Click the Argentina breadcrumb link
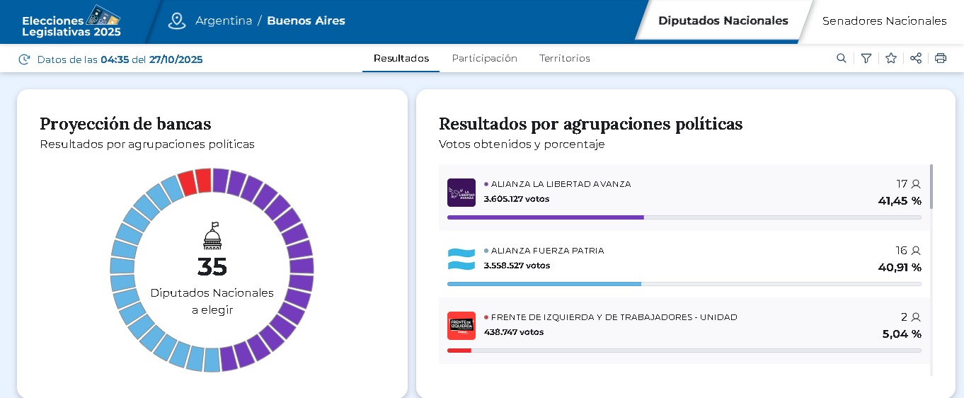Viewport: 964px width, 398px height. 224,21
